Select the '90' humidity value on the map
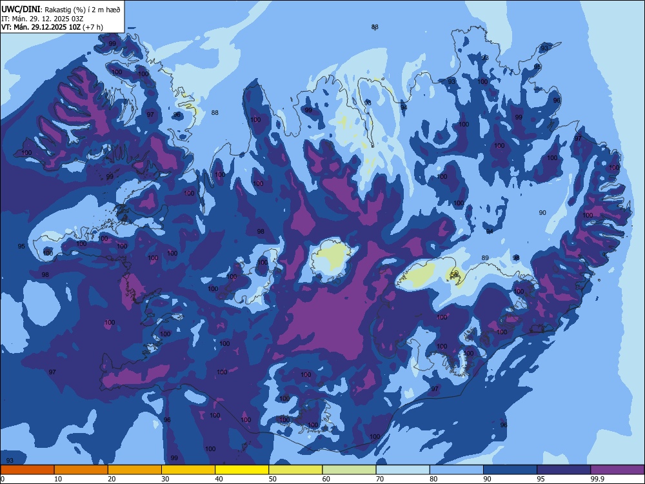This screenshot has height=484, width=645. (542, 213)
